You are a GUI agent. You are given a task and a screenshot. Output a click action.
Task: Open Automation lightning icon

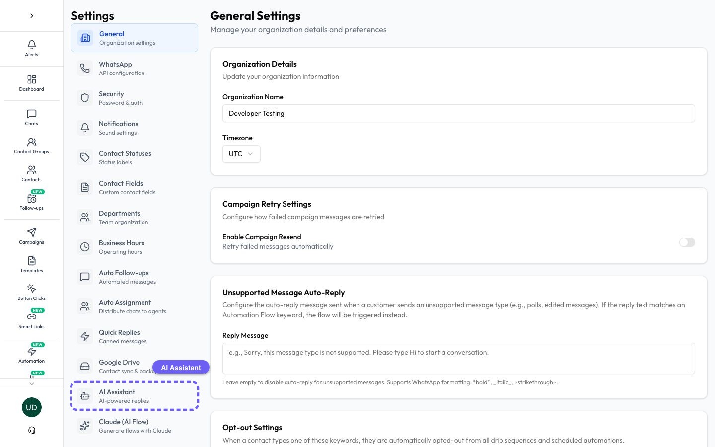pyautogui.click(x=32, y=351)
